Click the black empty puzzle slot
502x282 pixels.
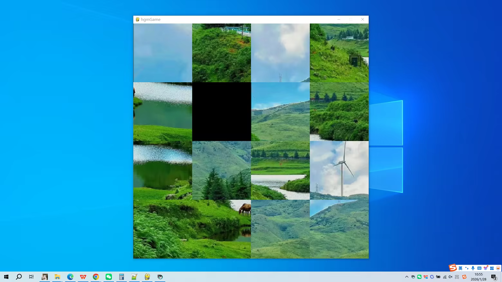[x=221, y=111]
